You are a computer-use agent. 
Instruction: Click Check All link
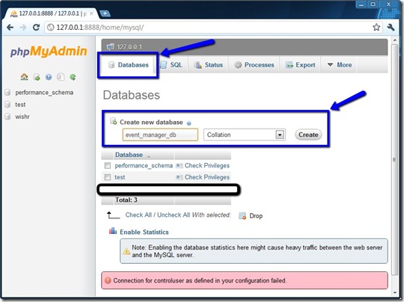(138, 215)
